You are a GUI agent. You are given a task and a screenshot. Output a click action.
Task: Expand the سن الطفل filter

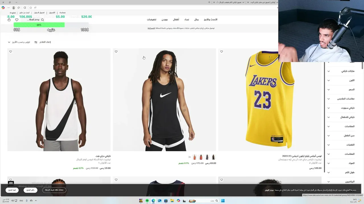point(341,136)
